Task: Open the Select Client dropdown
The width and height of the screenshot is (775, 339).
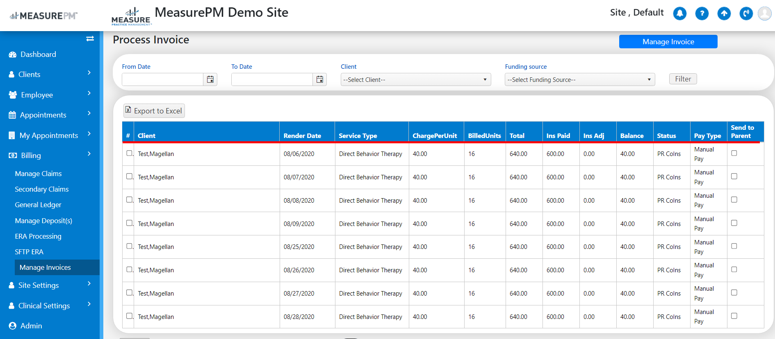Action: (x=416, y=79)
